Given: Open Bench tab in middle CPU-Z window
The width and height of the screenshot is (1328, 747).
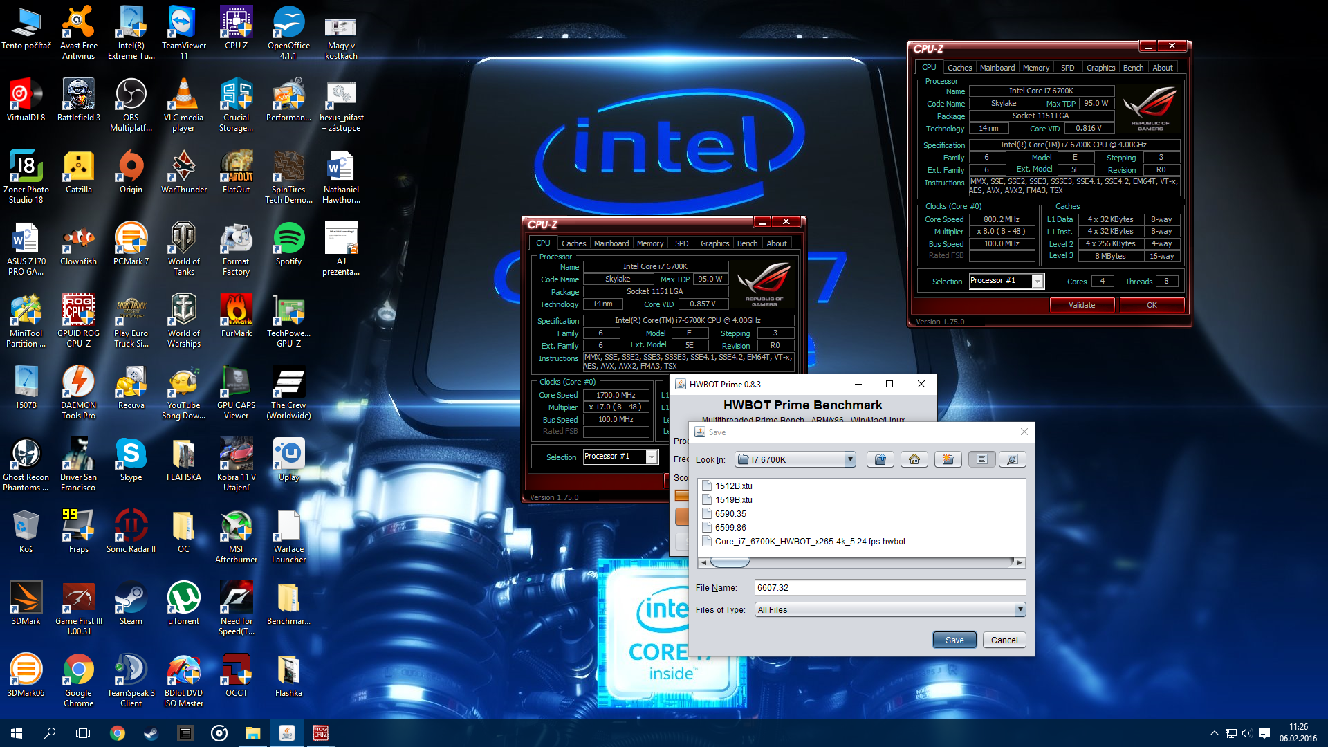Looking at the screenshot, I should pos(747,243).
